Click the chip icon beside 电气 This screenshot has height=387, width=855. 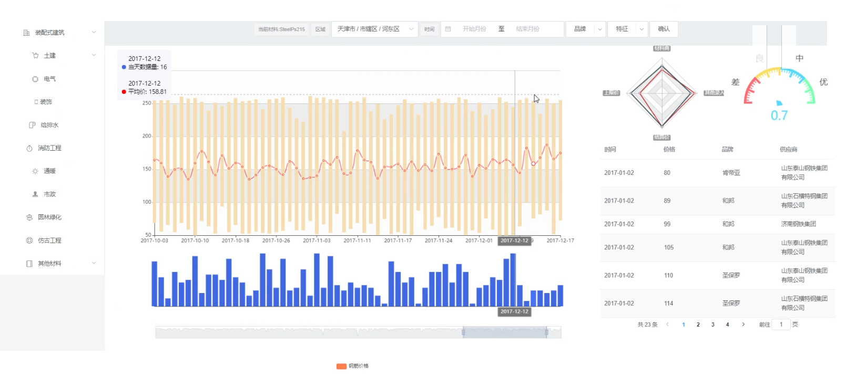(x=35, y=79)
